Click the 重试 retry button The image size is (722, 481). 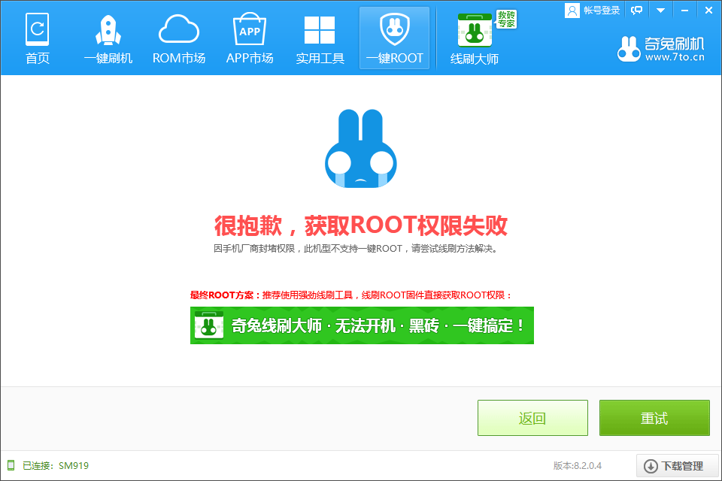tap(654, 418)
